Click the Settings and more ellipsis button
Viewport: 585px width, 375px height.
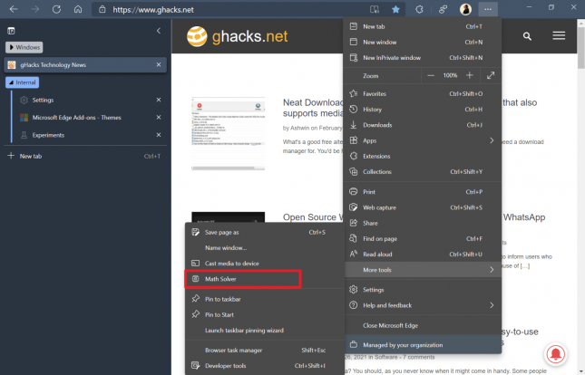coord(489,9)
